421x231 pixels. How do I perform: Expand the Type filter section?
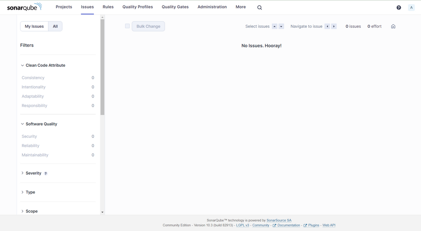[30, 192]
